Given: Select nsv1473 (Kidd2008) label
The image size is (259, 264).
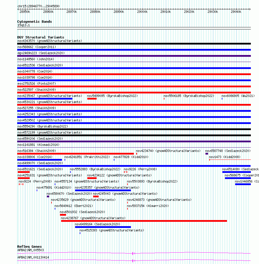Looking at the screenshot, I should click(x=225, y=157).
